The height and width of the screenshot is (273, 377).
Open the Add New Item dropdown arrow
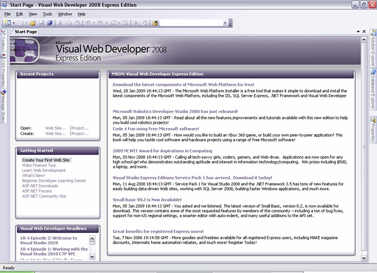(26, 23)
